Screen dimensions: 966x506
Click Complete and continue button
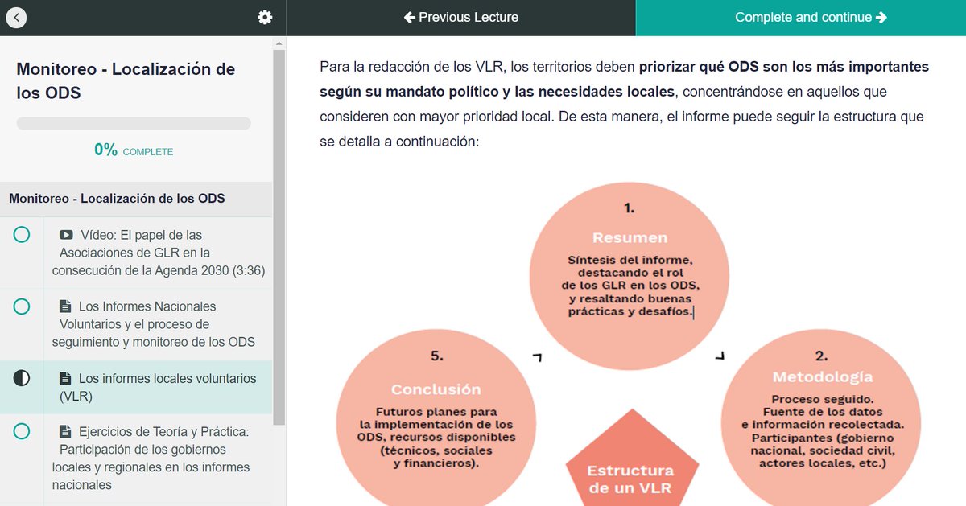(x=801, y=18)
